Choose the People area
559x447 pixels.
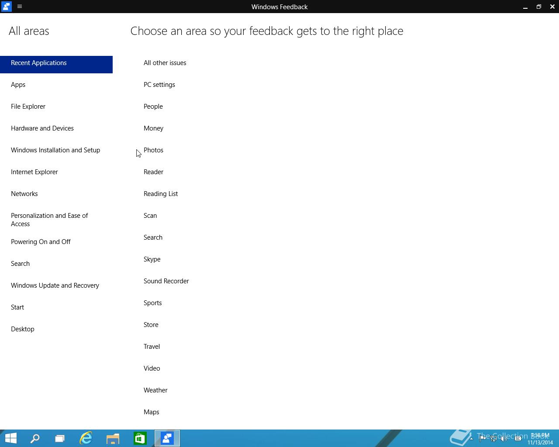(153, 107)
